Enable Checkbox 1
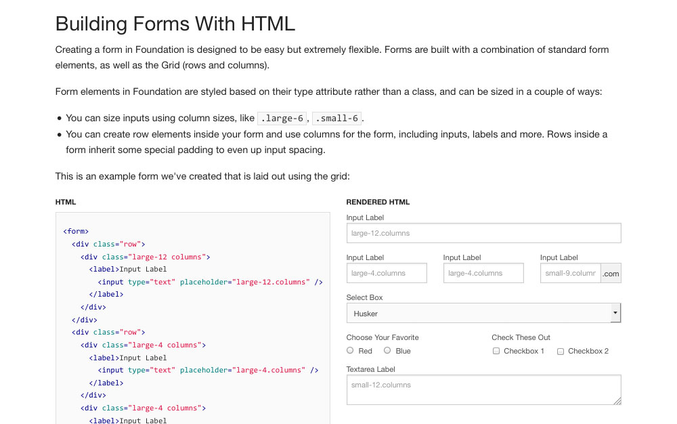 tap(496, 352)
